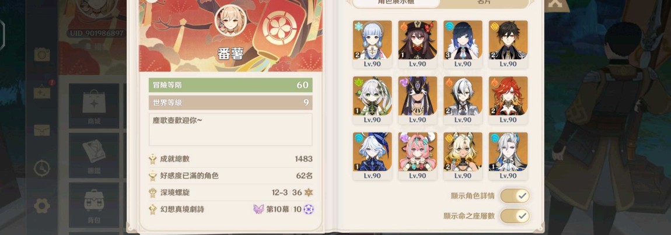Select the pink-haired character card in bottom row
The width and height of the screenshot is (671, 235).
(417, 156)
